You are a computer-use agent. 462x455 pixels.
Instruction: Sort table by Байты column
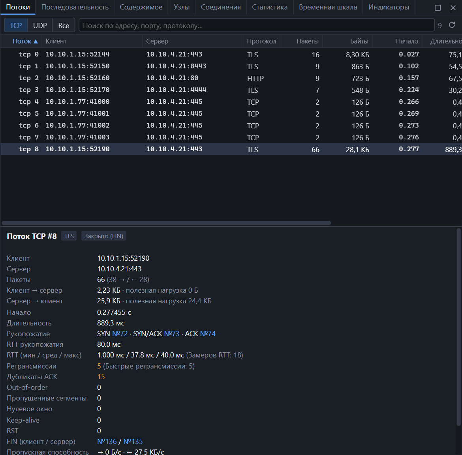(347, 41)
